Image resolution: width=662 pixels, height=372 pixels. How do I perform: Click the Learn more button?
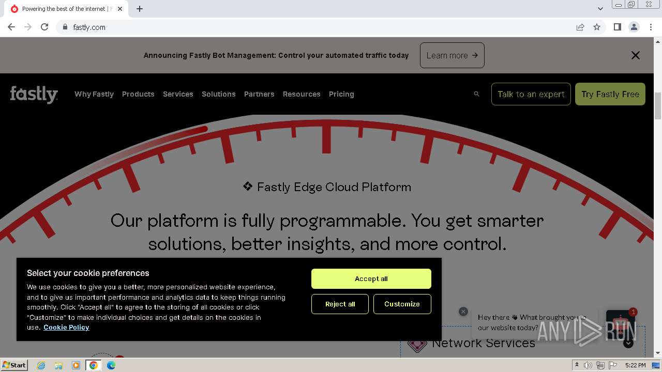(452, 55)
